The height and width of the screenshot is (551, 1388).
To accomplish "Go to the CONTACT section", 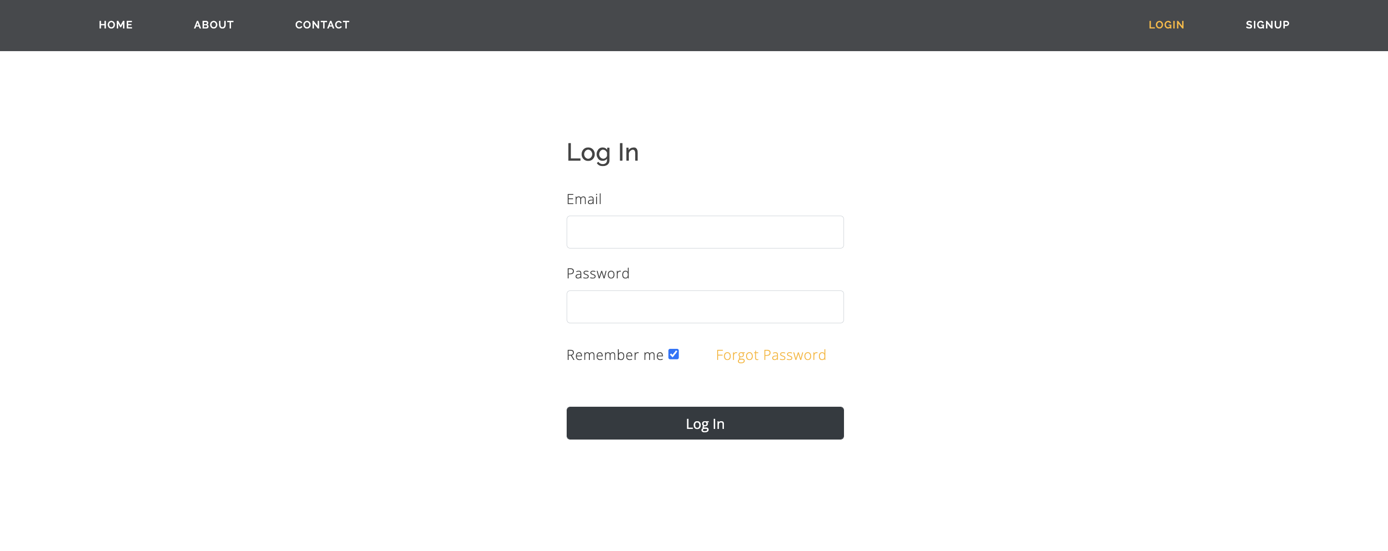I will pyautogui.click(x=322, y=25).
